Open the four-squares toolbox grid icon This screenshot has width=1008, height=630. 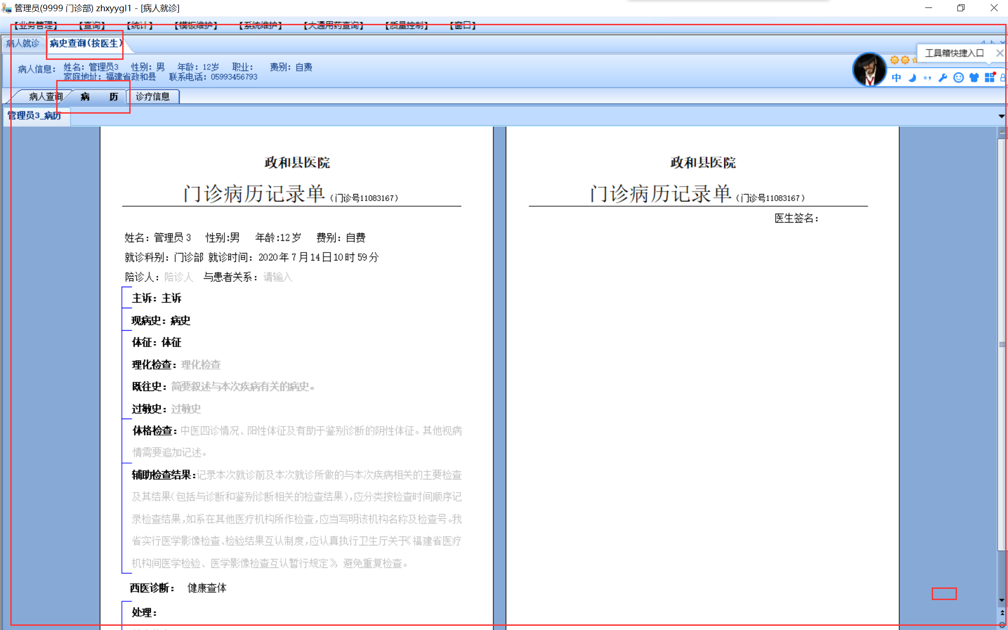coord(989,78)
